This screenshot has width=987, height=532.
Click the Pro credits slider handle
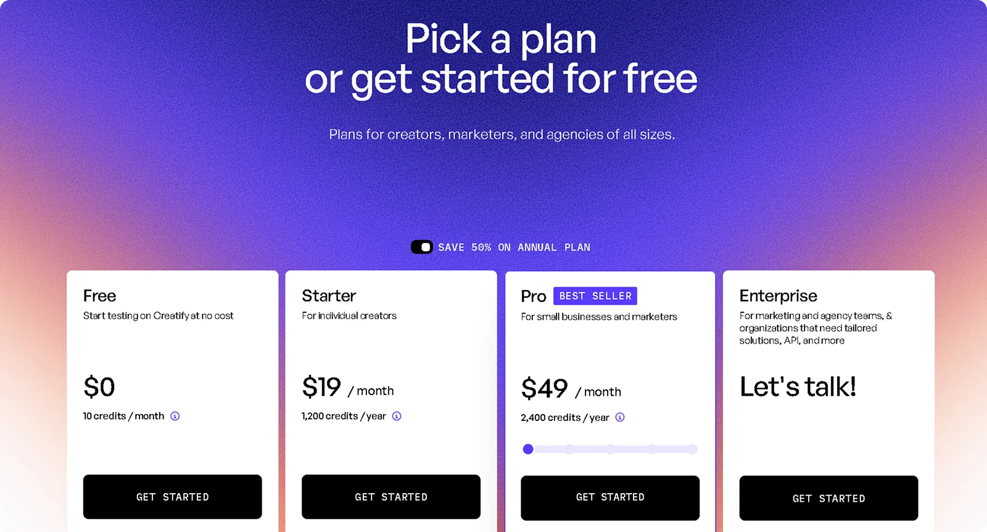(x=529, y=449)
